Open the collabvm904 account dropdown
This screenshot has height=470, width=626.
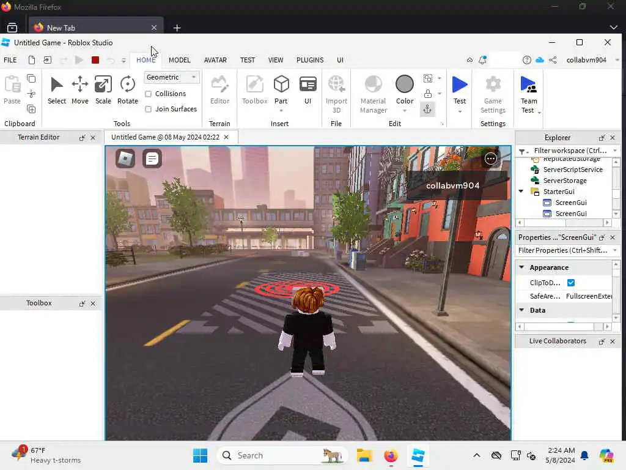pos(617,60)
